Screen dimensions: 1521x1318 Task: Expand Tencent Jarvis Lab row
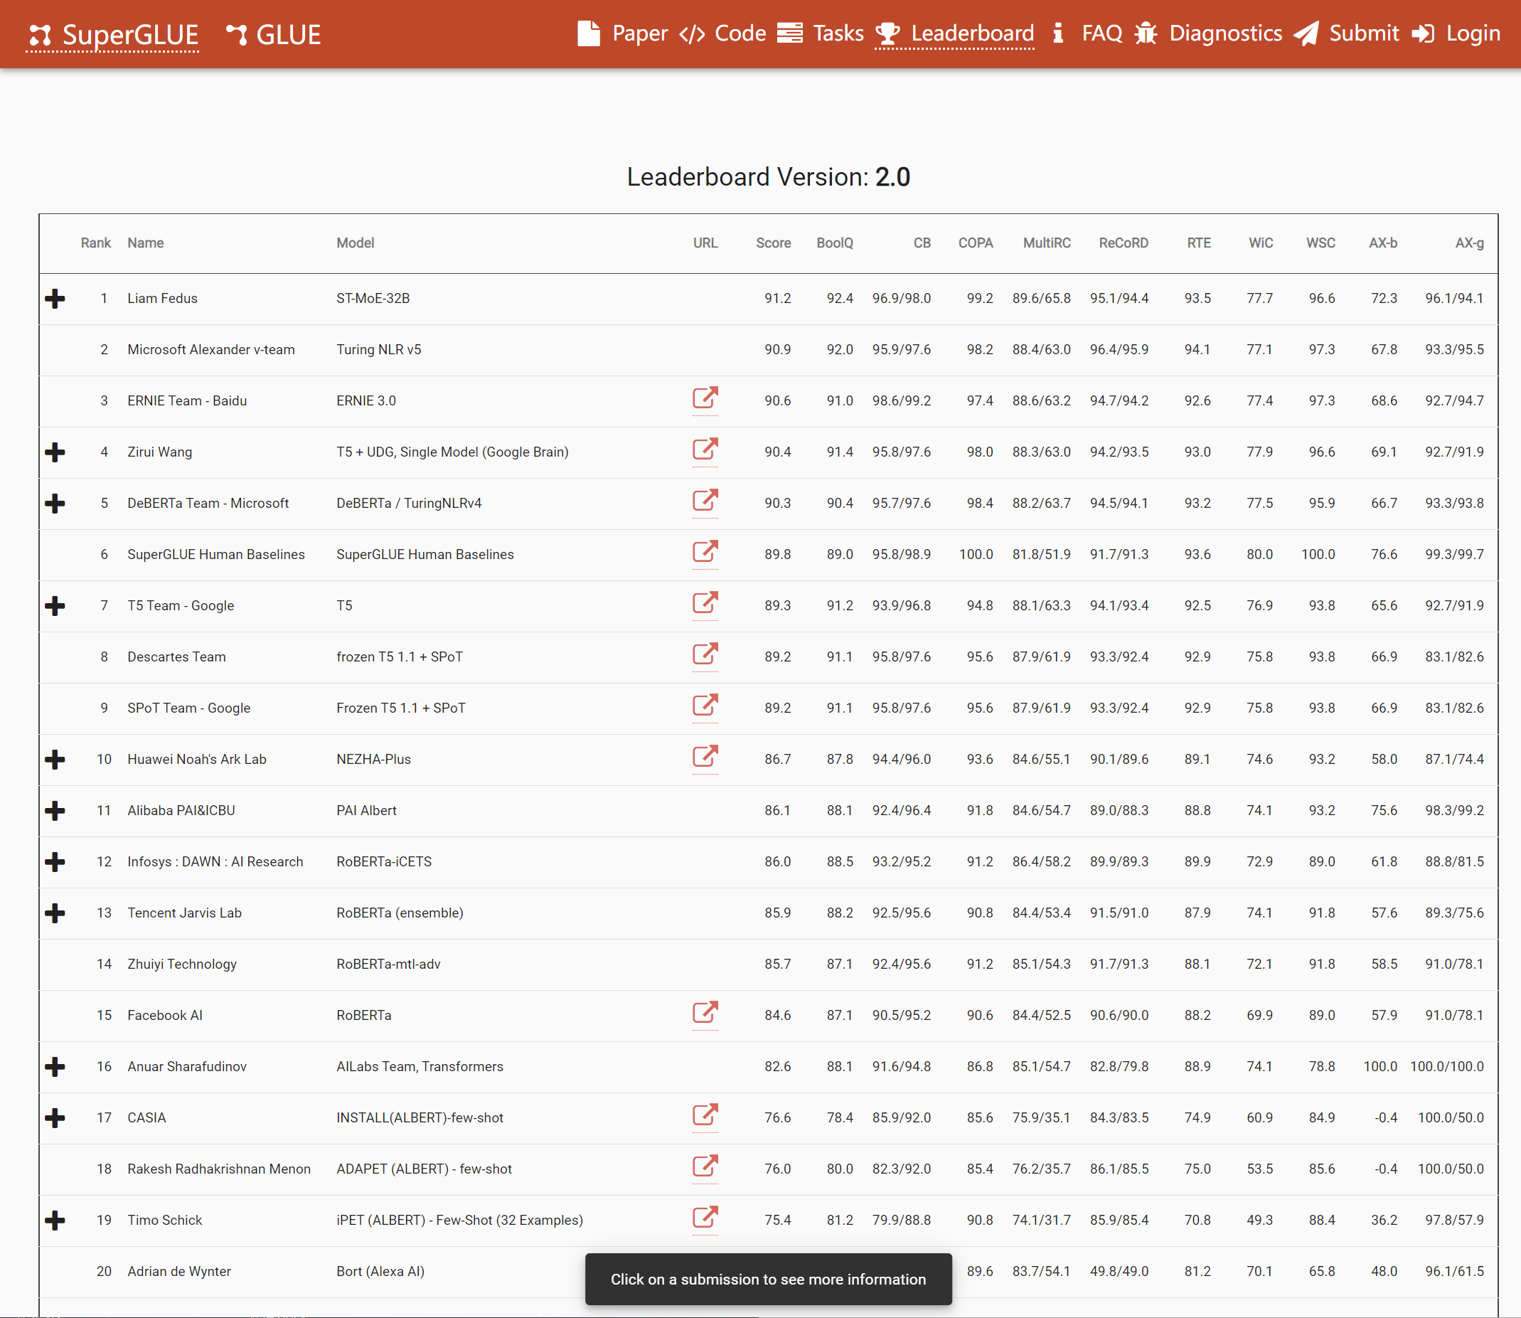click(x=55, y=913)
